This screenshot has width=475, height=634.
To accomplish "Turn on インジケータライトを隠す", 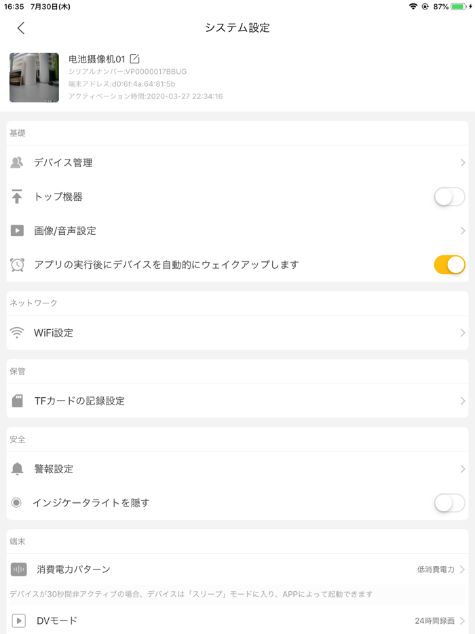I will [449, 502].
